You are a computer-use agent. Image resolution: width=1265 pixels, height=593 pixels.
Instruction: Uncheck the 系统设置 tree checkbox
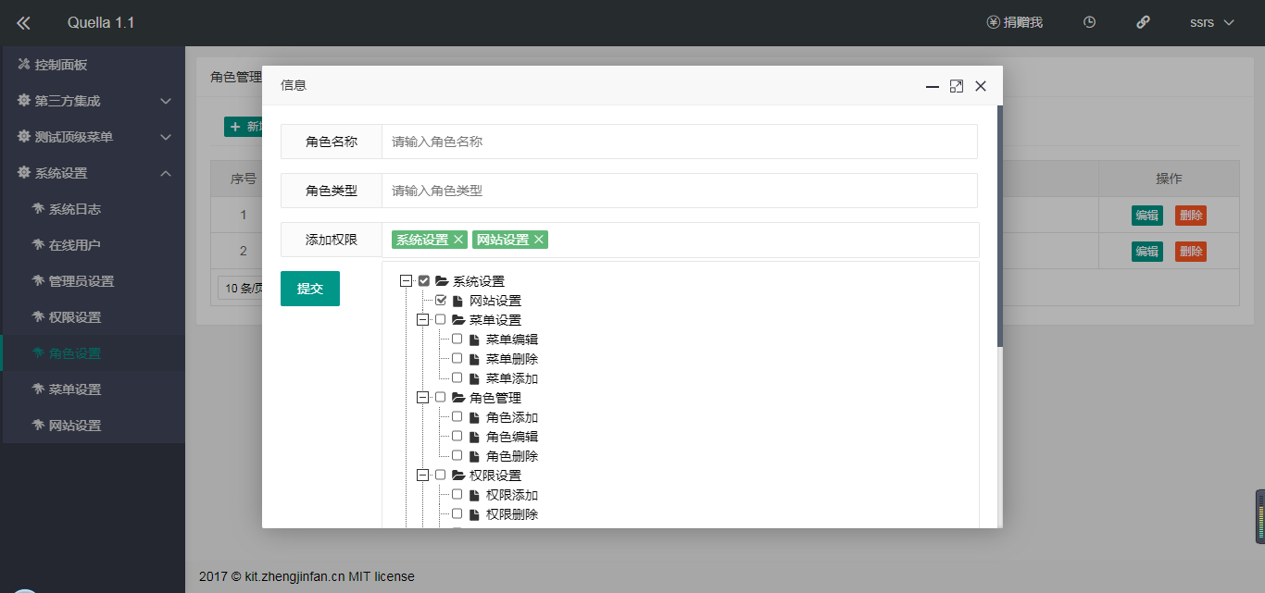(424, 280)
